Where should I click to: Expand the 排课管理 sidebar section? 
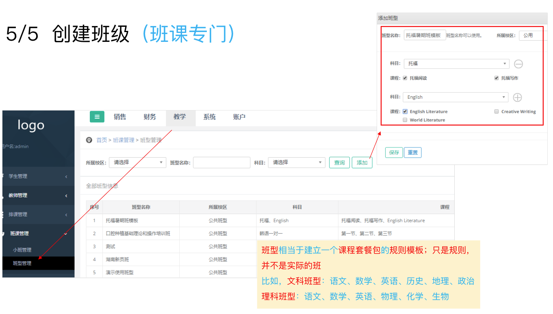(x=38, y=214)
